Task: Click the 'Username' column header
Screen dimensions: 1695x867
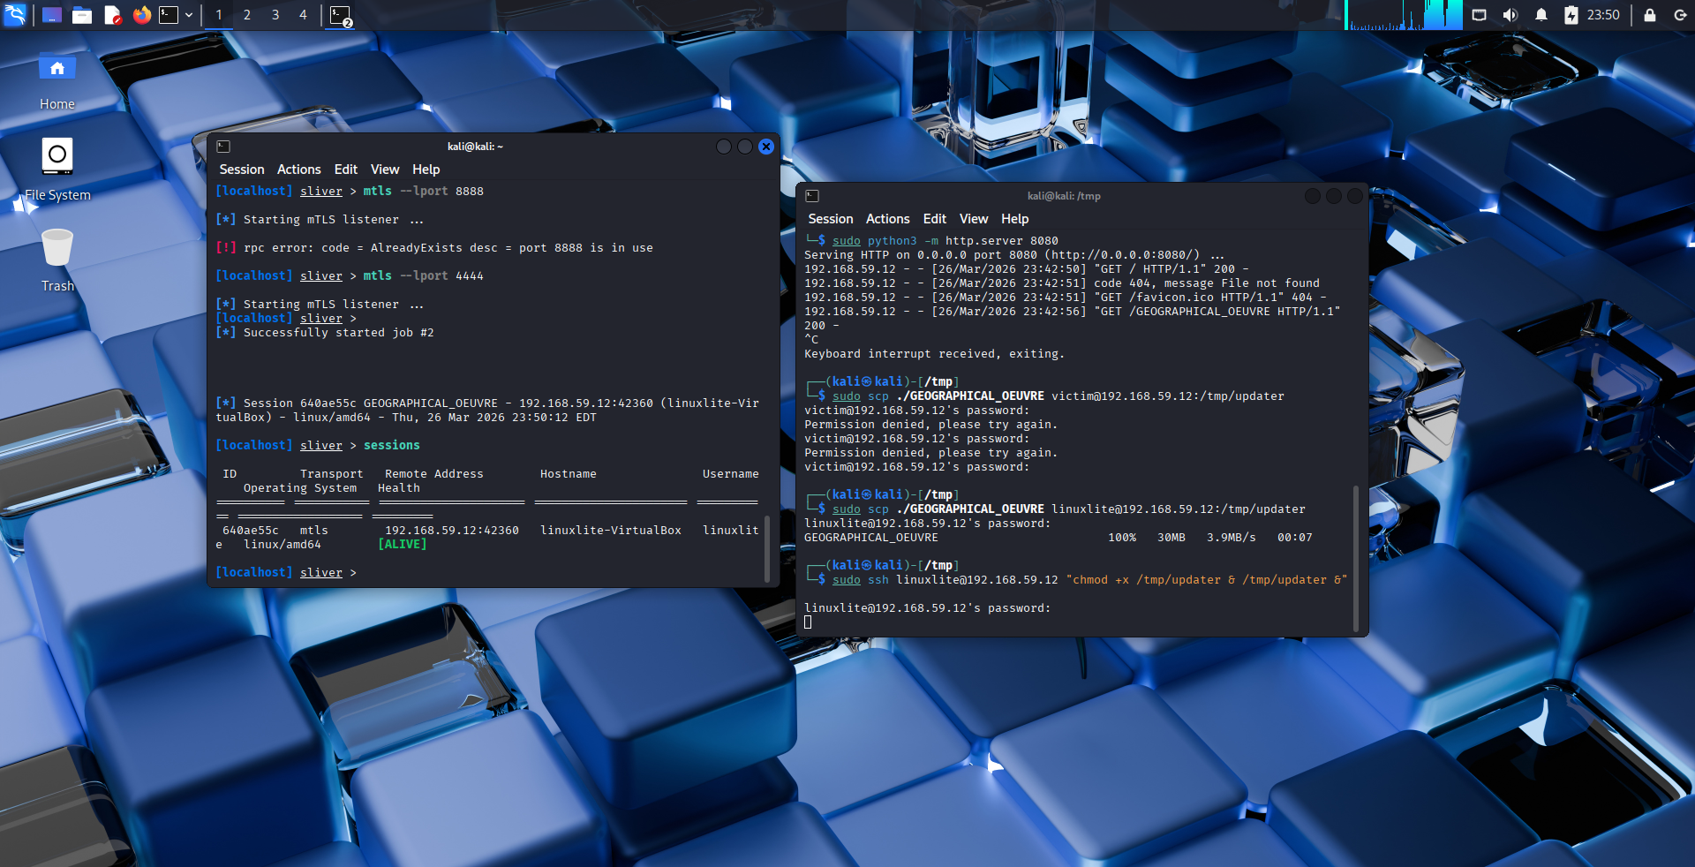Action: 731,474
